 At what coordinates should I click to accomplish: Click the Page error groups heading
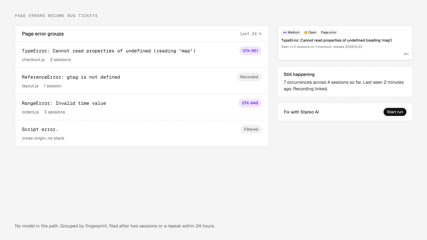pyautogui.click(x=43, y=34)
